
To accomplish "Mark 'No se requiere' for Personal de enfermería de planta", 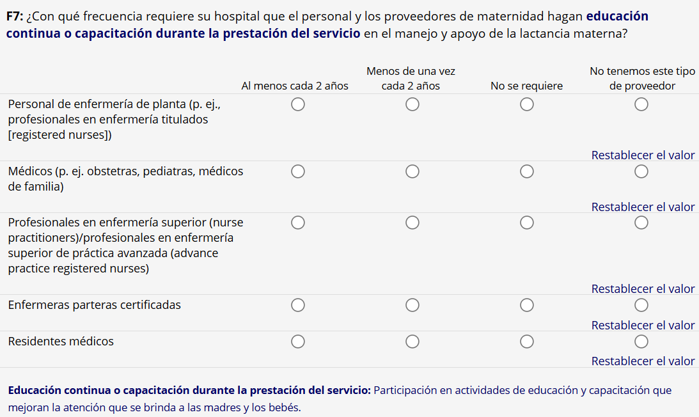I will click(x=526, y=104).
